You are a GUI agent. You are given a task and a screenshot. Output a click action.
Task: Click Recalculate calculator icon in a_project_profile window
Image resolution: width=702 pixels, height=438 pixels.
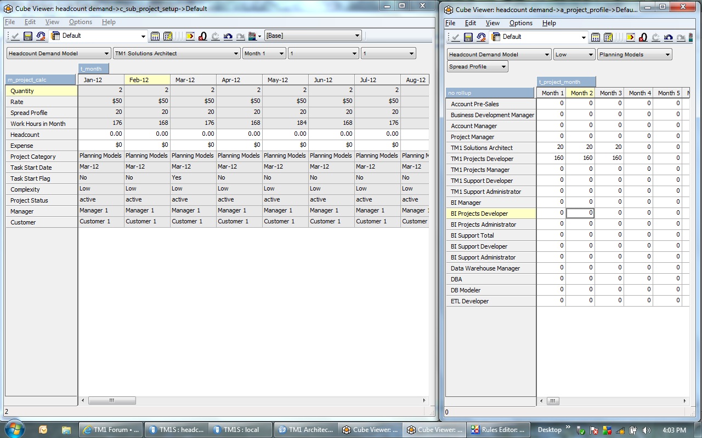coord(595,37)
